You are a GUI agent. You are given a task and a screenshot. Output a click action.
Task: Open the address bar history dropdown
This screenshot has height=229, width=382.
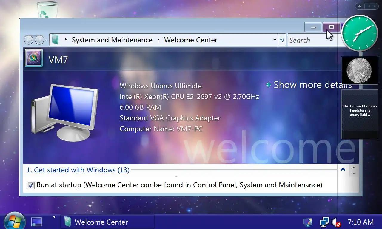coord(275,40)
